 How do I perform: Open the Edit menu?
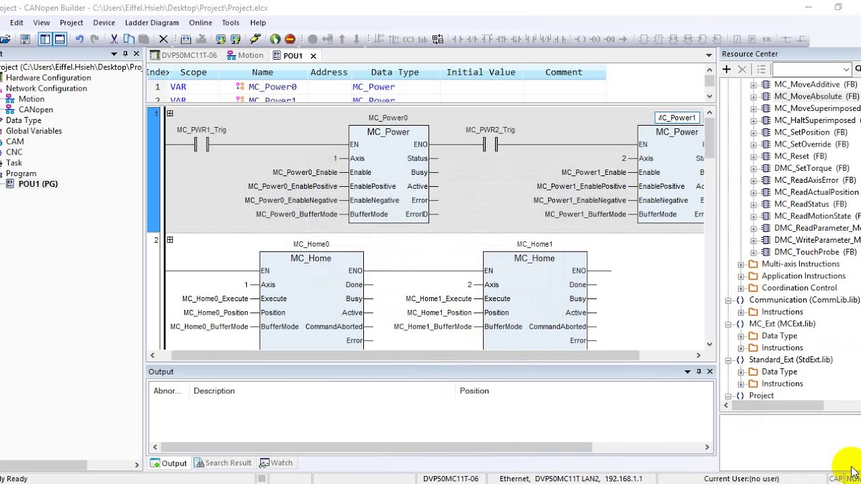(x=17, y=22)
